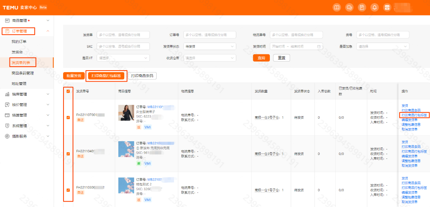Expand the 核价管理 menu chevron

click(x=48, y=105)
